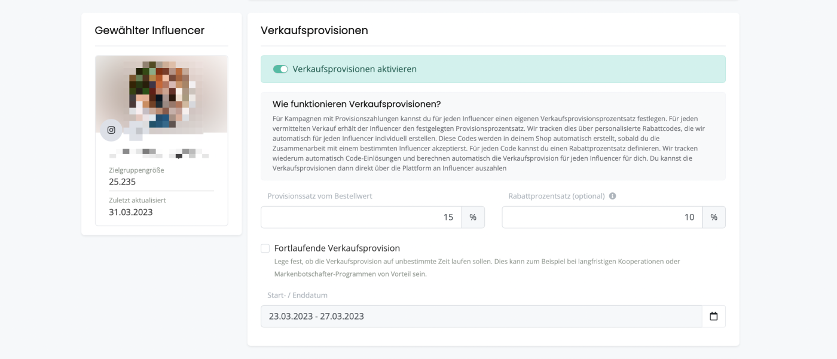Click the Provisionssatz vom Bestellwert input field
The width and height of the screenshot is (837, 359).
click(x=361, y=217)
